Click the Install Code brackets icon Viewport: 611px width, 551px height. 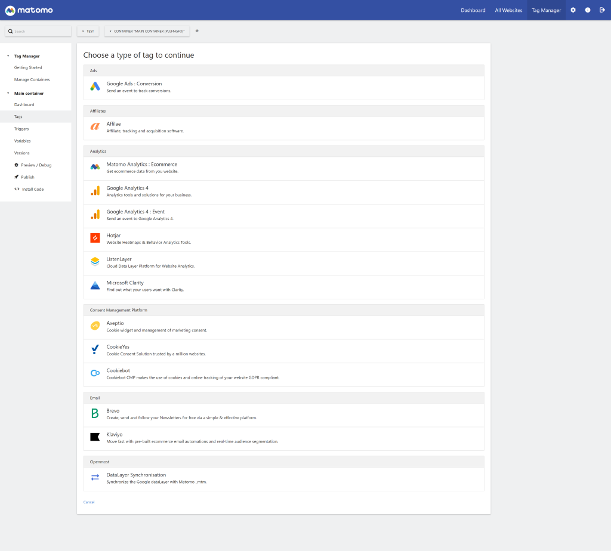17,189
